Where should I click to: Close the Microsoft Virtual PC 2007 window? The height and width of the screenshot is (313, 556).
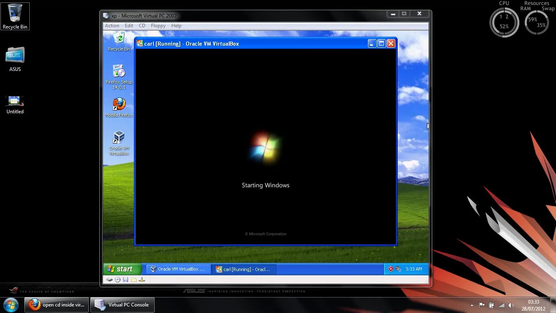pos(419,14)
